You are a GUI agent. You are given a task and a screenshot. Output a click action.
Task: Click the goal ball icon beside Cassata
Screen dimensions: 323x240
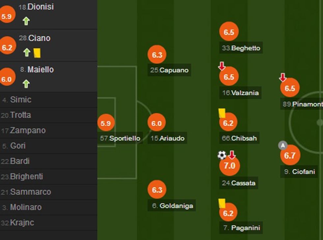[222, 155]
